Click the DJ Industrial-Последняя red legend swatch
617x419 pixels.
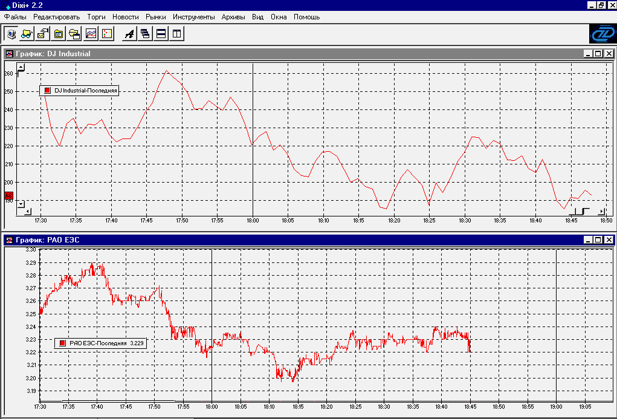click(47, 91)
